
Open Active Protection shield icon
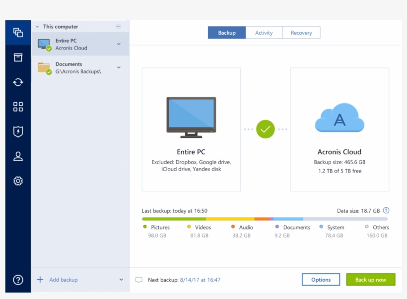coord(18,131)
